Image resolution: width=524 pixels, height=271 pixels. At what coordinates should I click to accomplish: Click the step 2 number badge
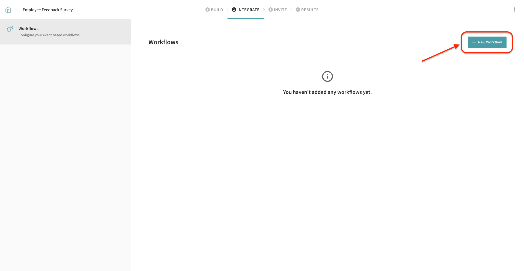pyautogui.click(x=234, y=10)
